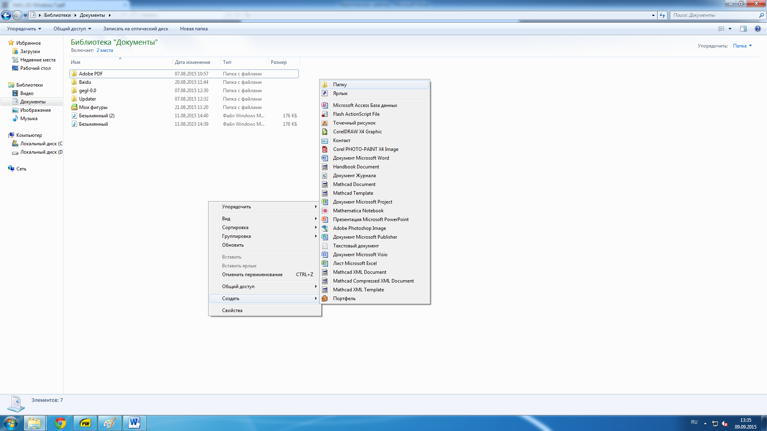Select Отменить переименование in context menu

tap(265, 275)
